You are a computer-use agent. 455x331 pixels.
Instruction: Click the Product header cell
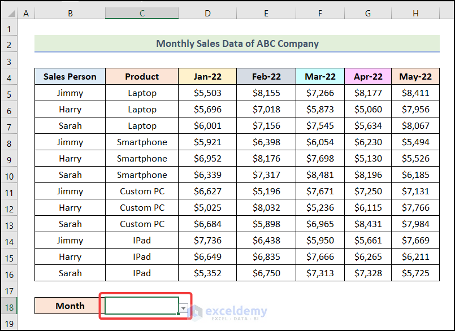(142, 77)
